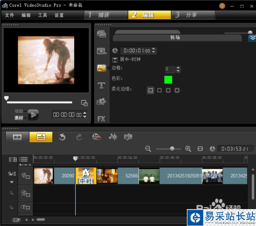Select second 柔化边缘 soft edge option
The width and height of the screenshot is (256, 226).
click(x=159, y=90)
